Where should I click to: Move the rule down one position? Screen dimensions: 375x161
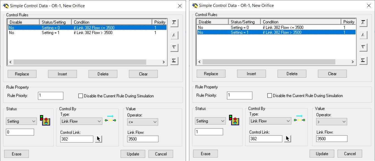(174, 48)
